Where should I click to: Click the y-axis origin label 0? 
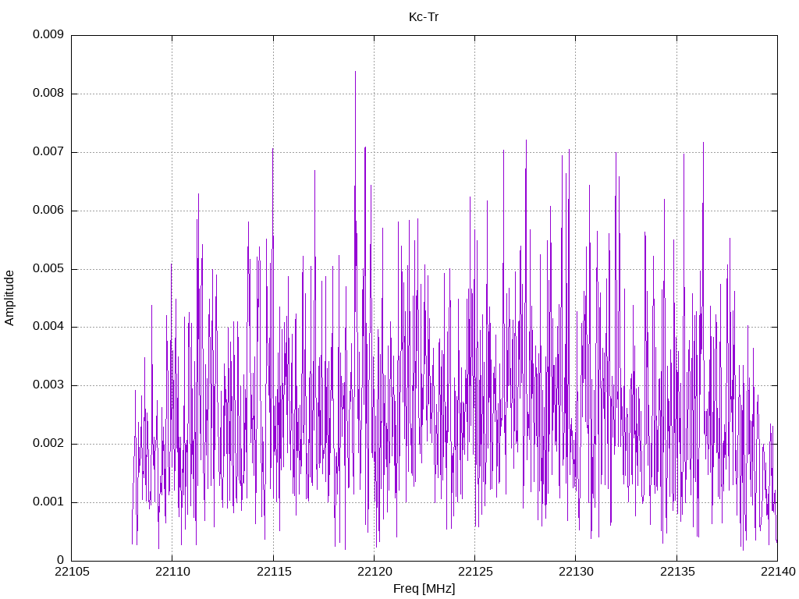(61, 560)
